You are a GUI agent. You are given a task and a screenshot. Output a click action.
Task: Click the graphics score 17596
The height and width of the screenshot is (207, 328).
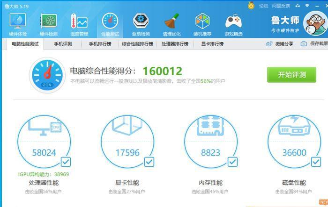[x=127, y=152]
